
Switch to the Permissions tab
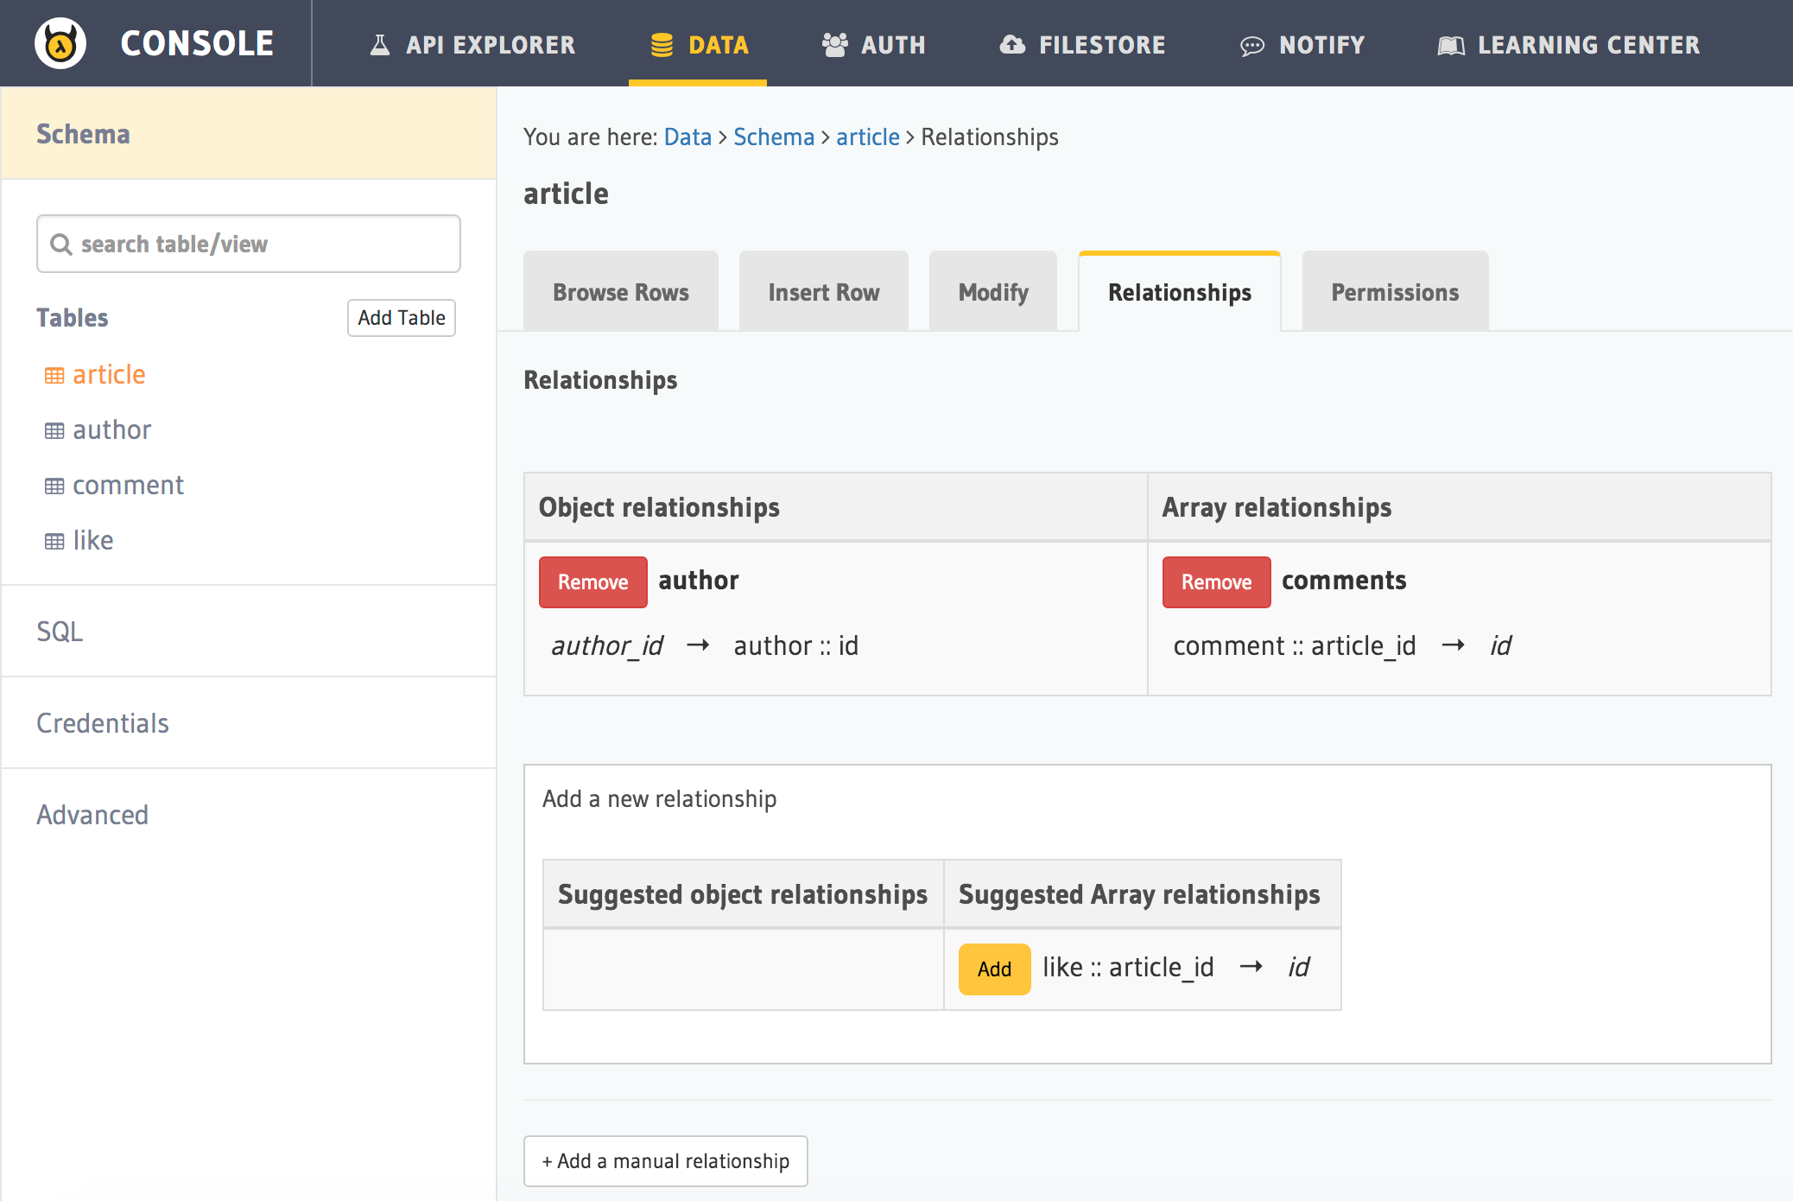pyautogui.click(x=1394, y=291)
